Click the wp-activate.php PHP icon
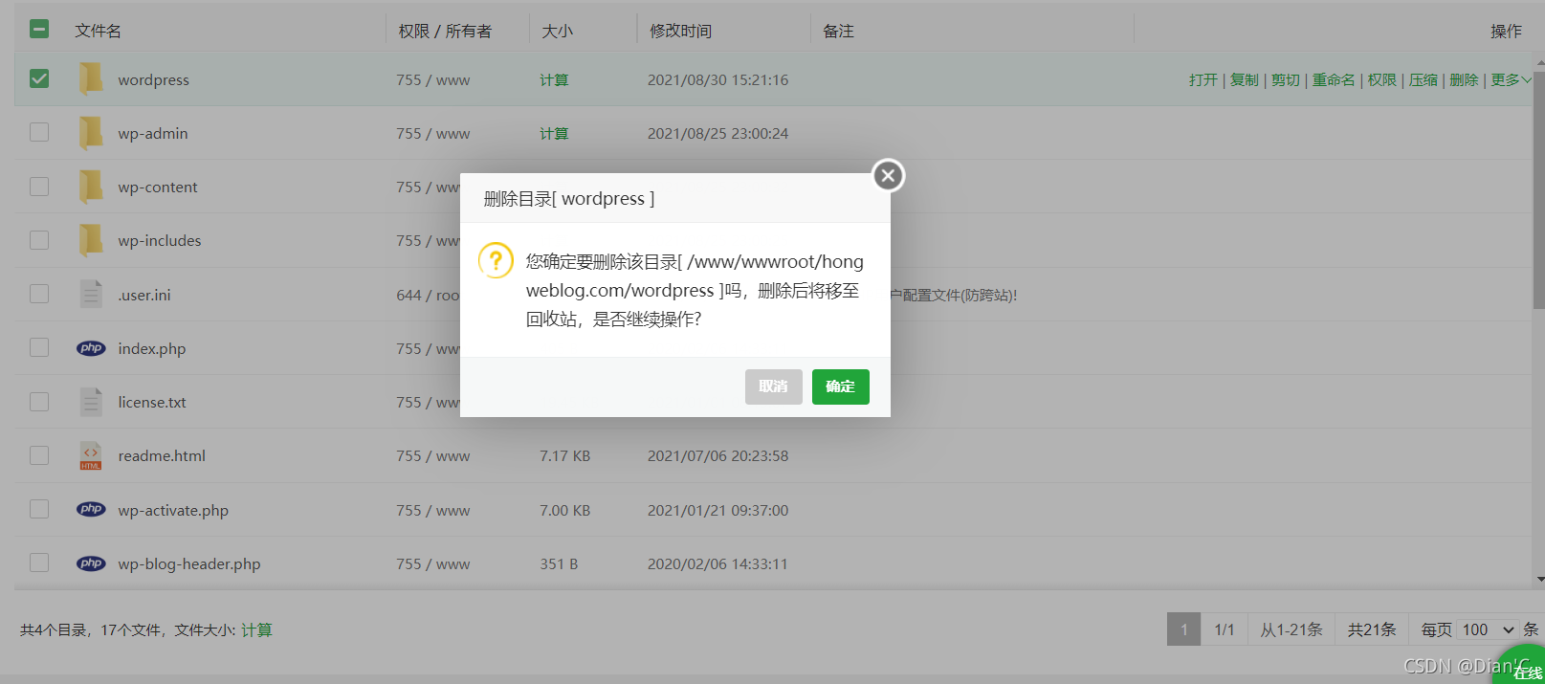This screenshot has width=1545, height=684. click(x=91, y=510)
